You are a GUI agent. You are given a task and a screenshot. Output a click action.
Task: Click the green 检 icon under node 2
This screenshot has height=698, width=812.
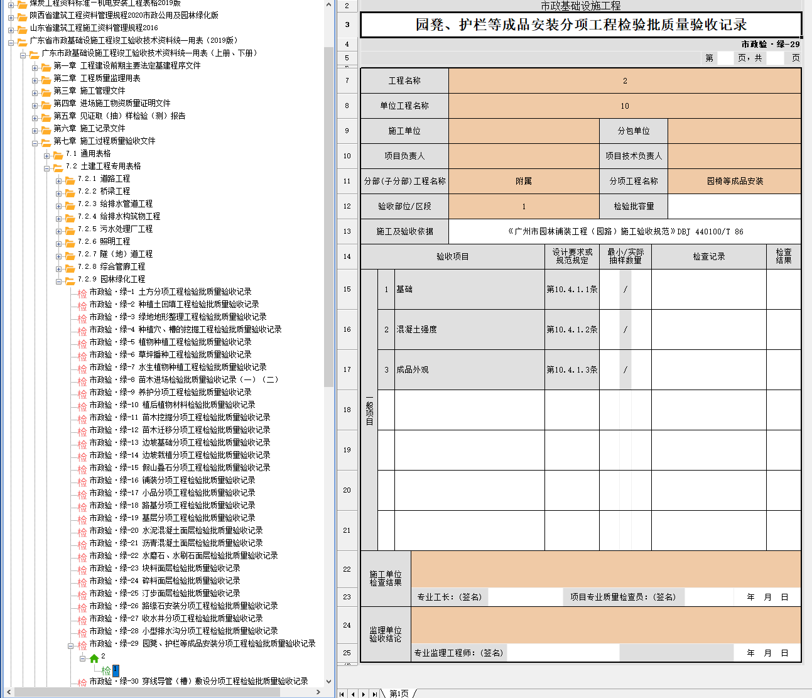[x=106, y=670]
